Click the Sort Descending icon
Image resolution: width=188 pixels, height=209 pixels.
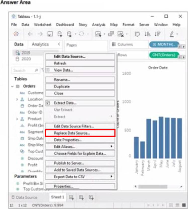157,34
